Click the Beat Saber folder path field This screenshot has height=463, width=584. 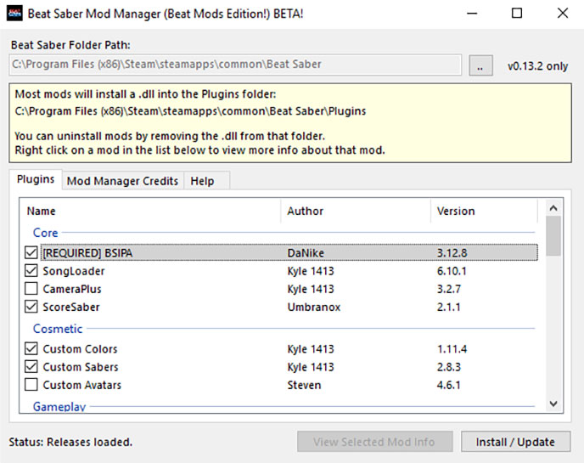tap(235, 65)
